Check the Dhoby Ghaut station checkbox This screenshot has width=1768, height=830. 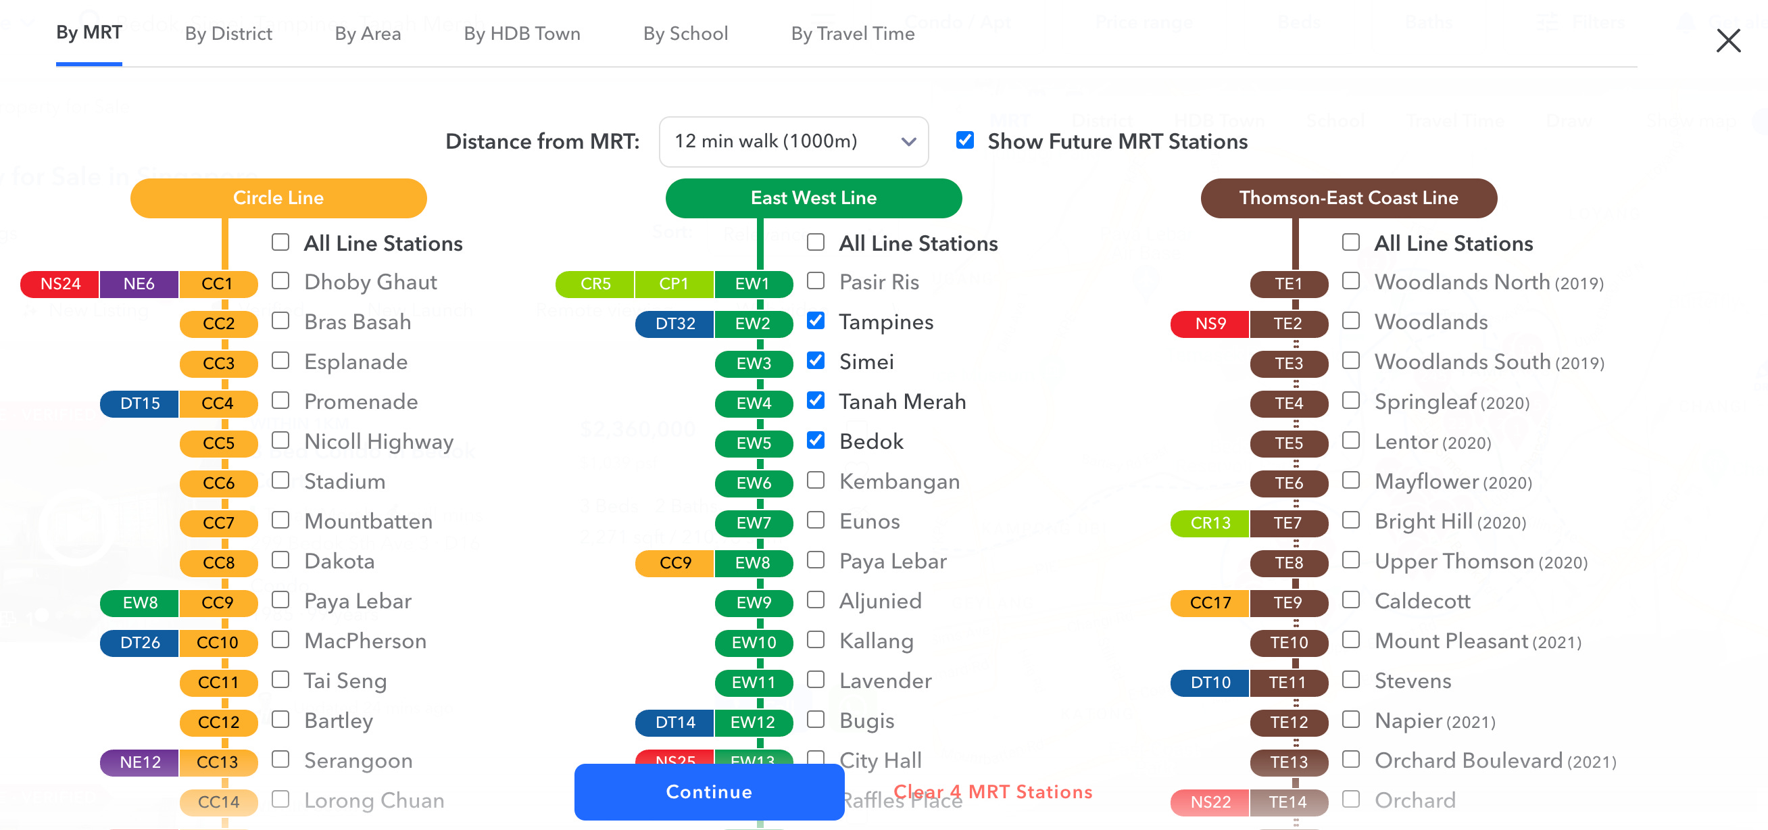(x=280, y=280)
